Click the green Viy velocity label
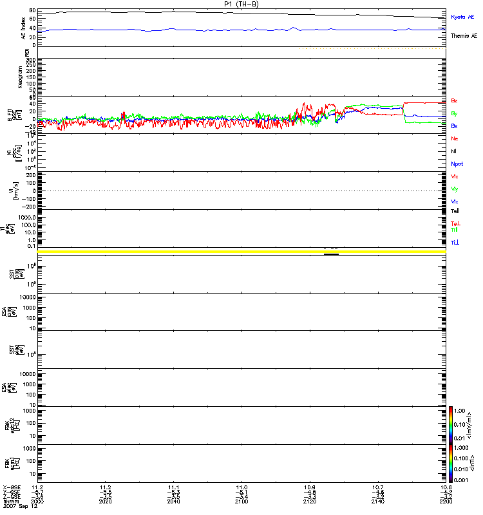 [x=455, y=189]
